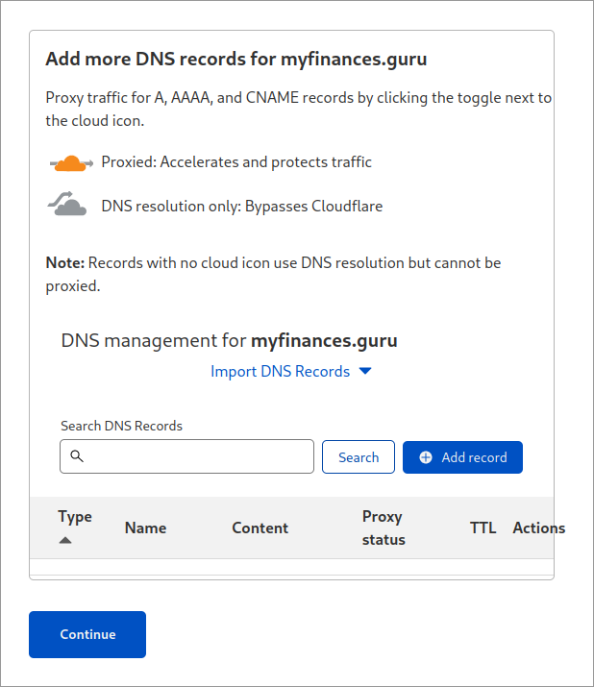Click the Proxy status column header
The width and height of the screenshot is (594, 687).
coord(384,528)
